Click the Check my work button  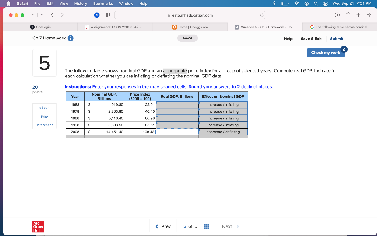coord(325,53)
